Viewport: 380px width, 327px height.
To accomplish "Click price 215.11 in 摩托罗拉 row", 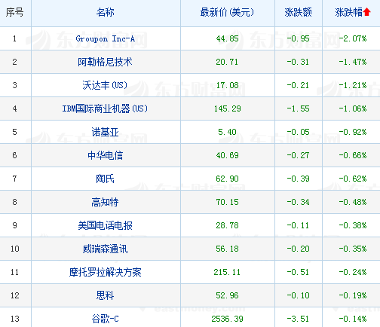I will [x=227, y=272].
